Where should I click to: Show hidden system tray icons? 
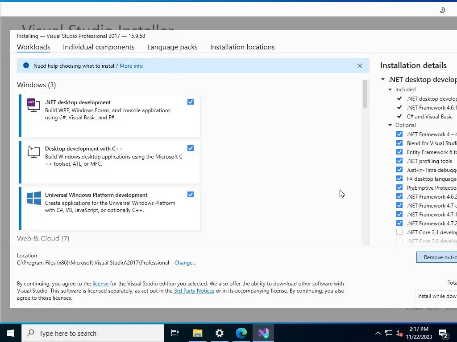click(x=378, y=333)
